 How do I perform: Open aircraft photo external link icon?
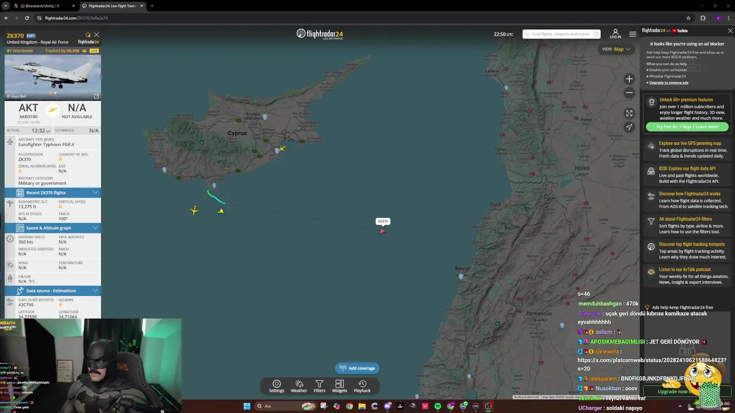click(x=96, y=96)
